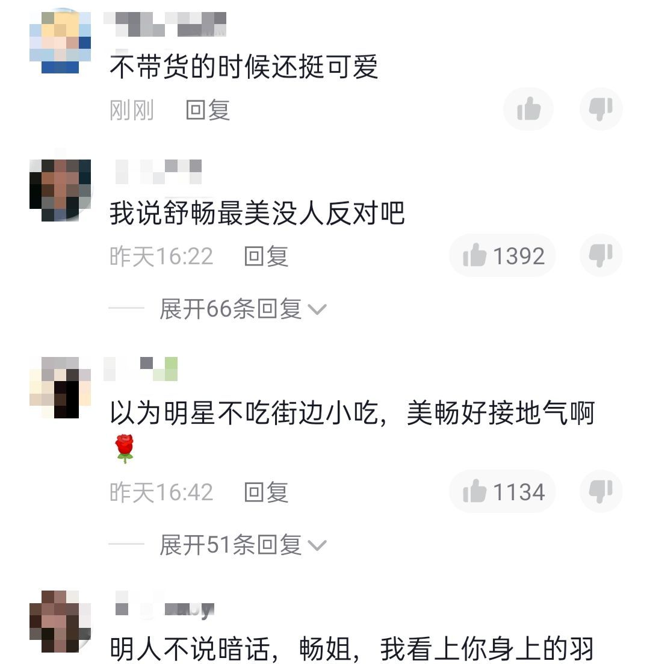650x664 pixels.
Task: Open avatar of first commenter
Action: pos(60,42)
